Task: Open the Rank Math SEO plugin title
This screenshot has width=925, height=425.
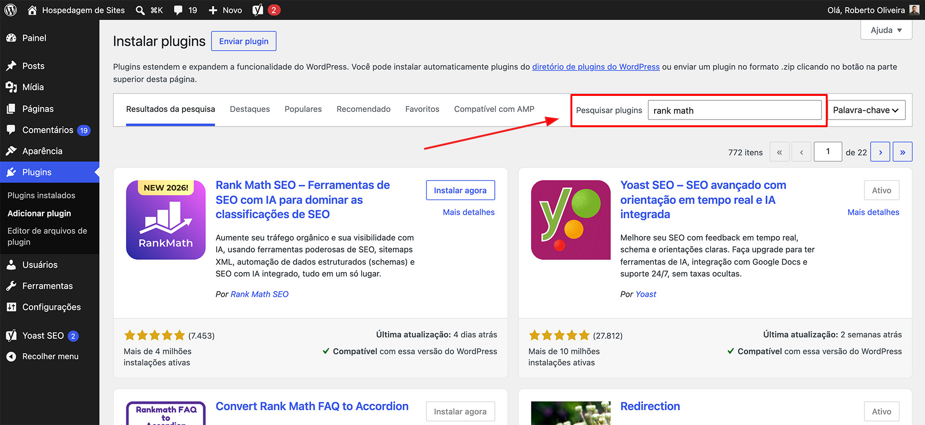Action: tap(303, 199)
